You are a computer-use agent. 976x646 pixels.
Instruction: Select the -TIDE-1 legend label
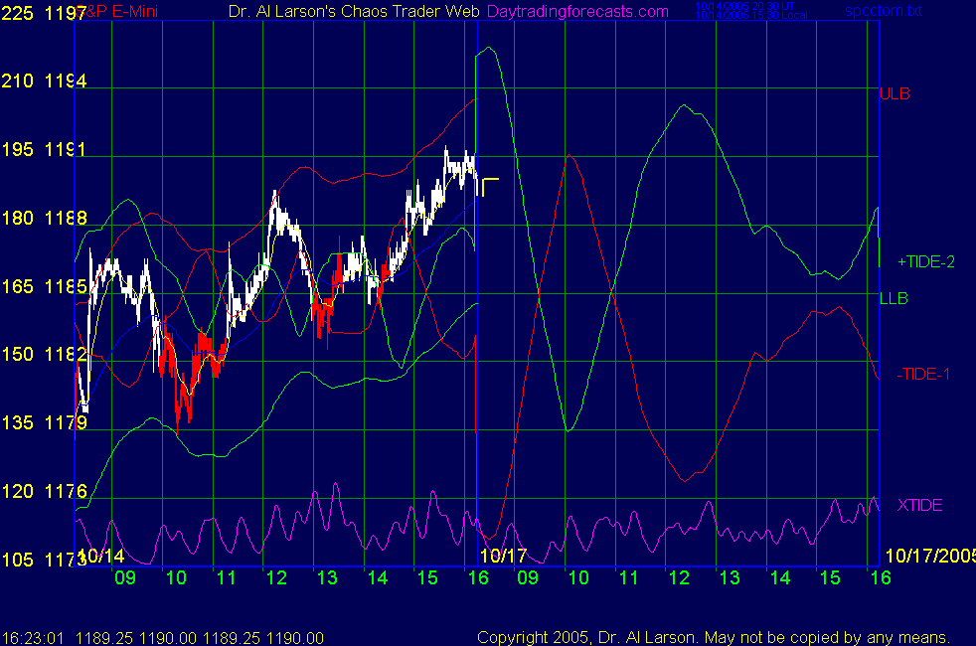(x=924, y=374)
